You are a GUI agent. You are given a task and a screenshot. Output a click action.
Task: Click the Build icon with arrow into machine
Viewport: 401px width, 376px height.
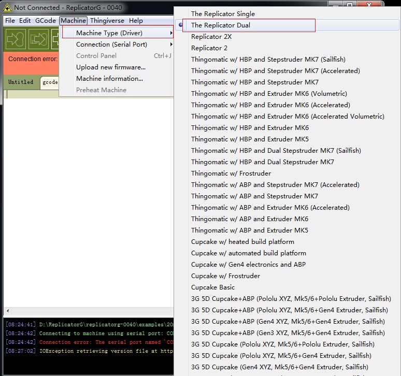16,39
